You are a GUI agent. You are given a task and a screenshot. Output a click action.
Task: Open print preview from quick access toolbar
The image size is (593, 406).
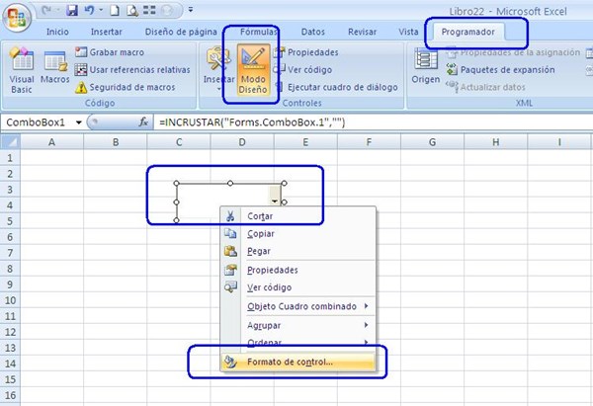(x=132, y=10)
